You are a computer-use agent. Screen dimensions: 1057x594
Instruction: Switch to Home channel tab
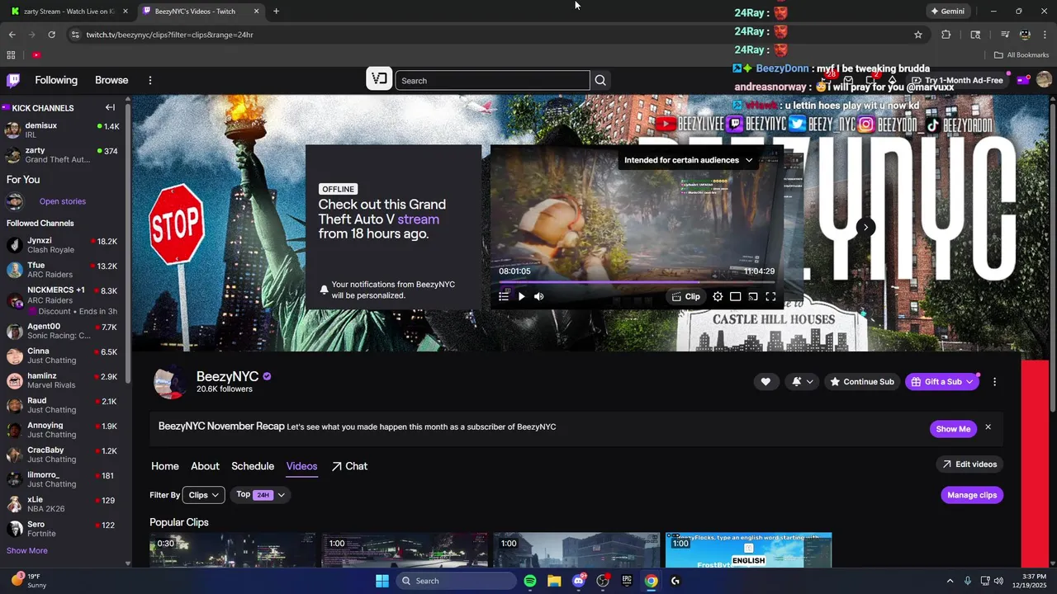click(x=165, y=466)
